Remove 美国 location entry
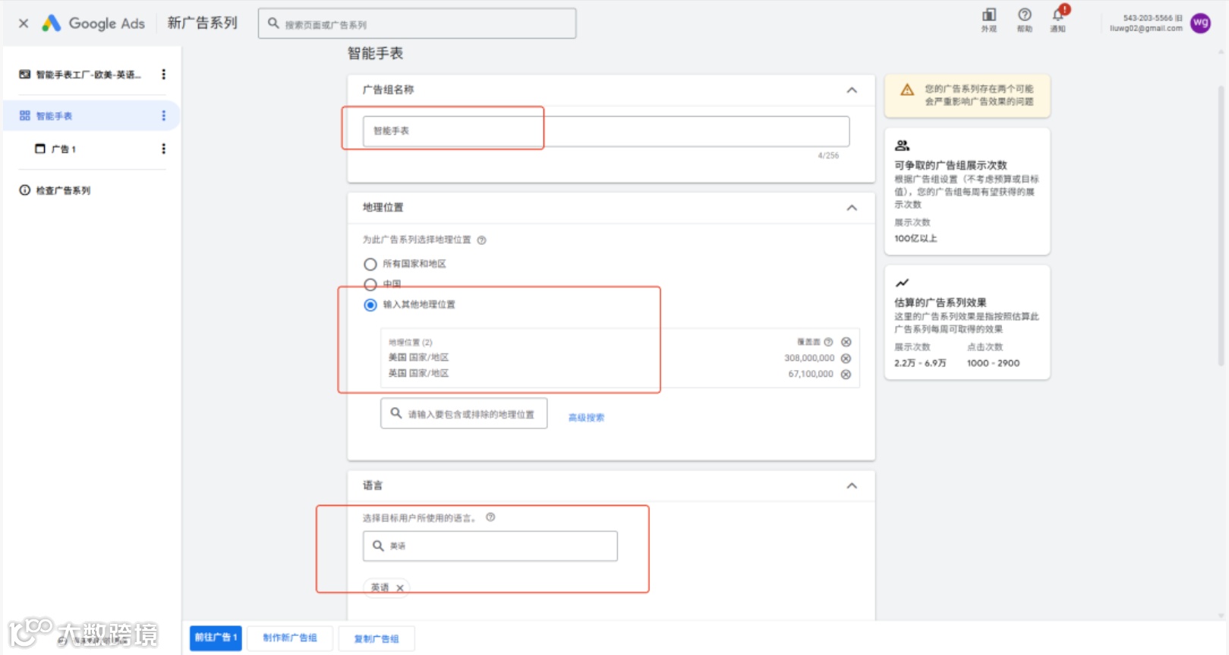Screen dimensions: 1229x655 click(846, 358)
